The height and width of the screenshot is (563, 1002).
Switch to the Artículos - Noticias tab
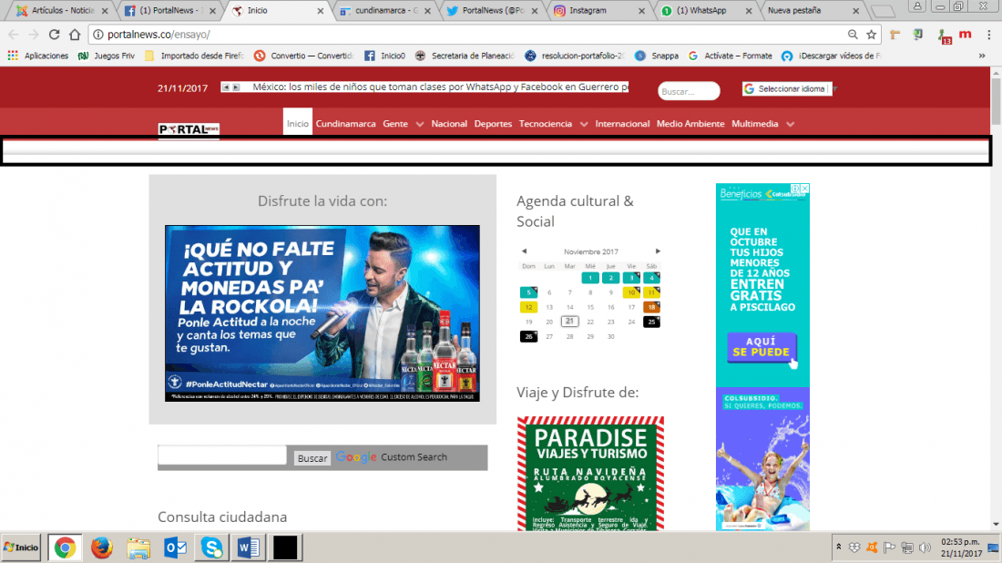[x=62, y=11]
